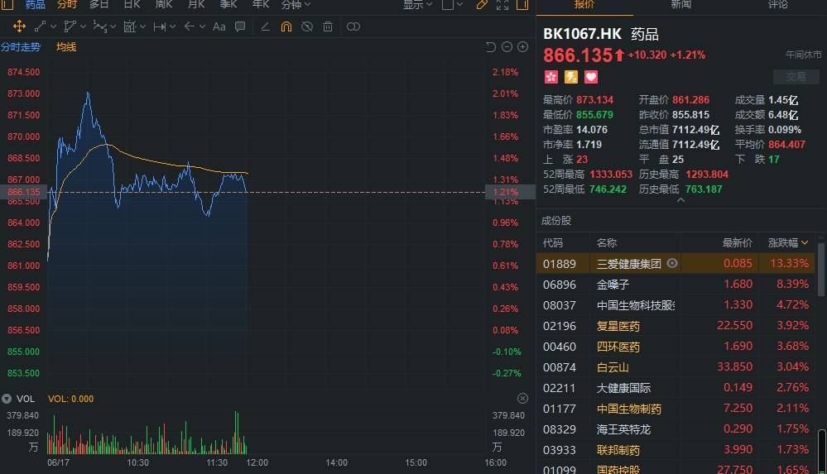Image resolution: width=827 pixels, height=474 pixels.
Task: Toggle watch eye on 三爱健康集团 row
Action: 672,264
